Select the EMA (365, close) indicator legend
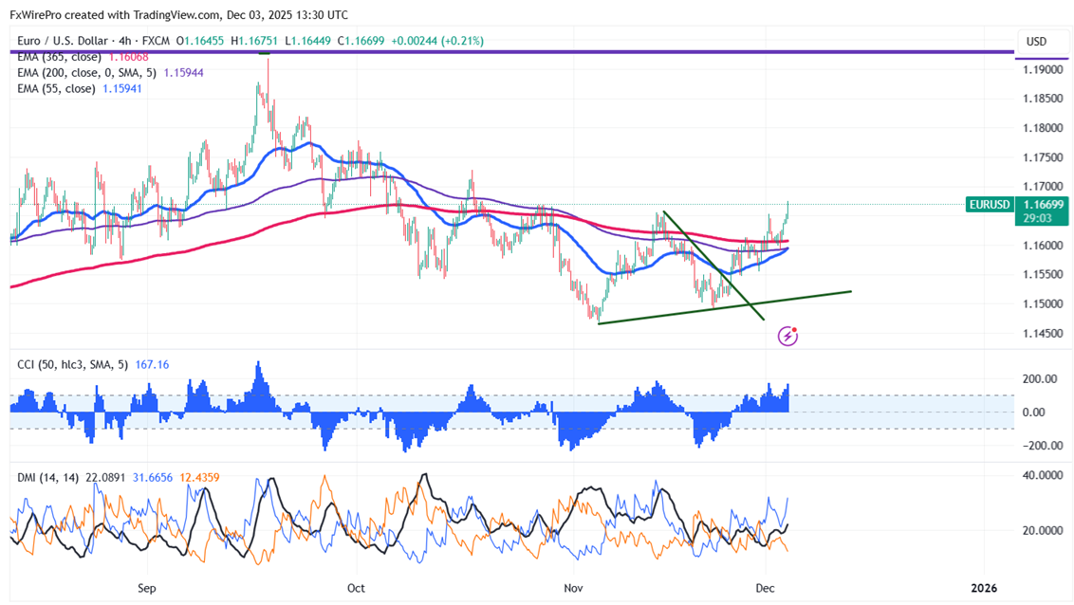1074x605 pixels. click(59, 57)
